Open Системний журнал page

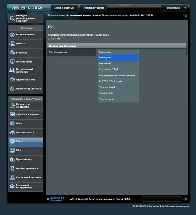coord(26,177)
